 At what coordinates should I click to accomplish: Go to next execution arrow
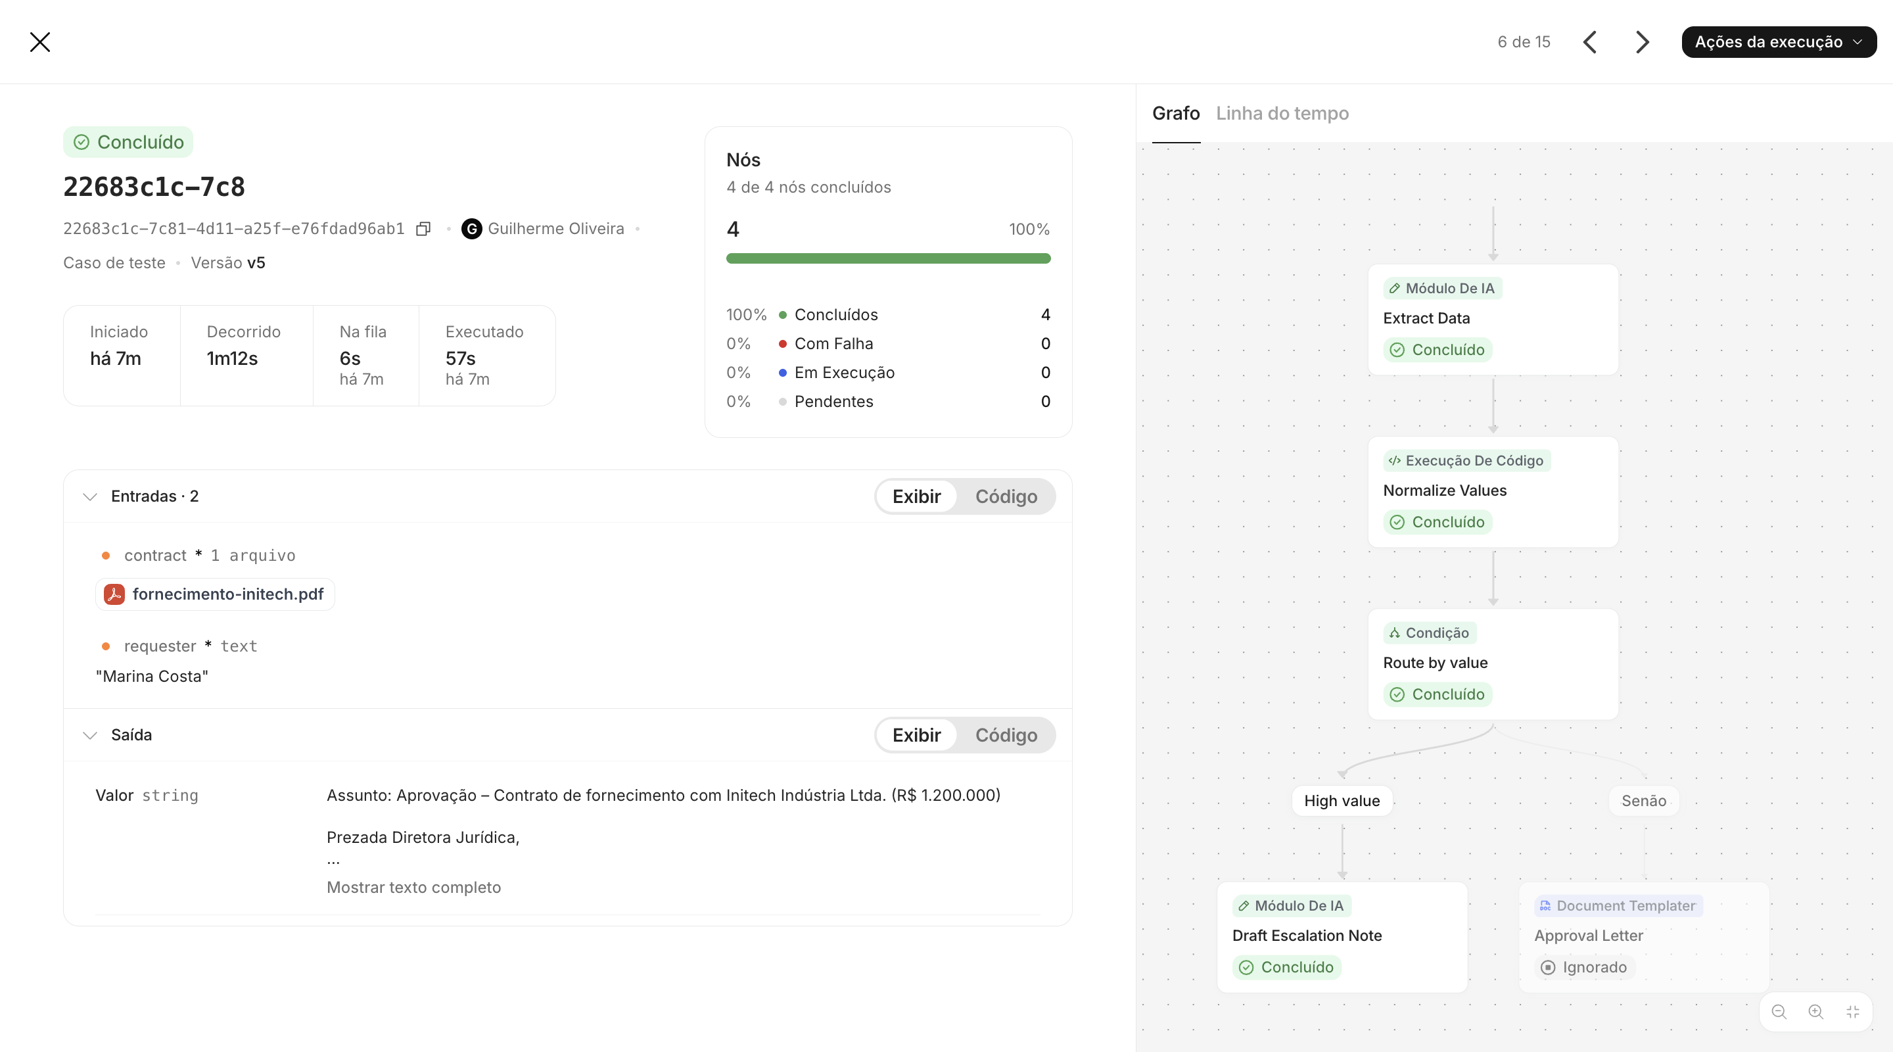click(1643, 42)
